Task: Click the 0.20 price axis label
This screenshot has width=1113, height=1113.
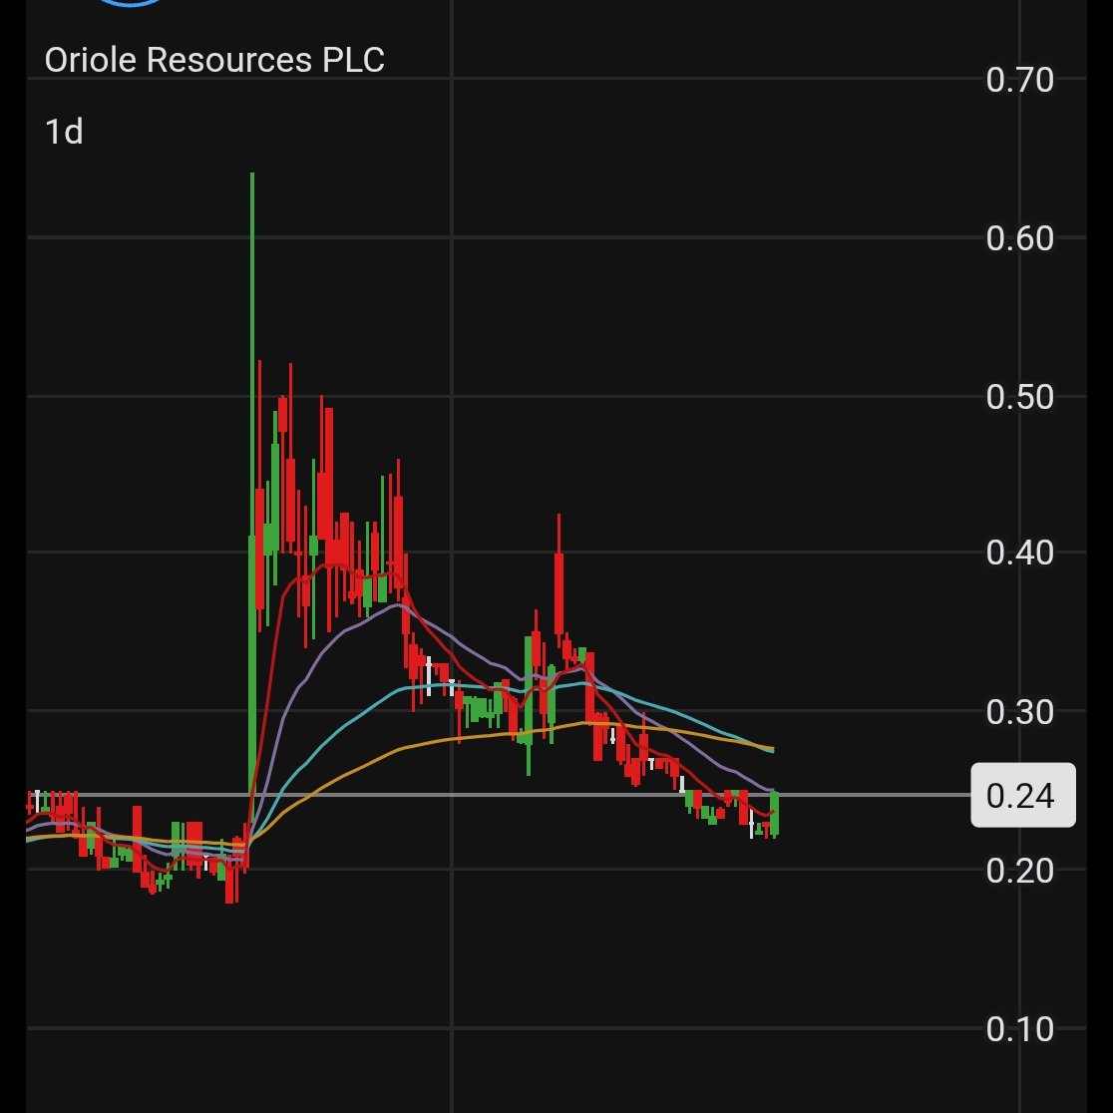Action: click(x=1019, y=871)
